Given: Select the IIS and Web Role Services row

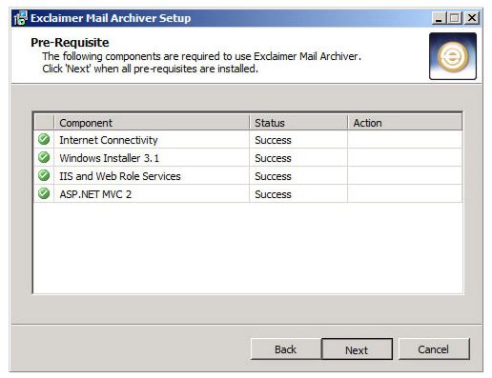Looking at the screenshot, I should pyautogui.click(x=248, y=176).
